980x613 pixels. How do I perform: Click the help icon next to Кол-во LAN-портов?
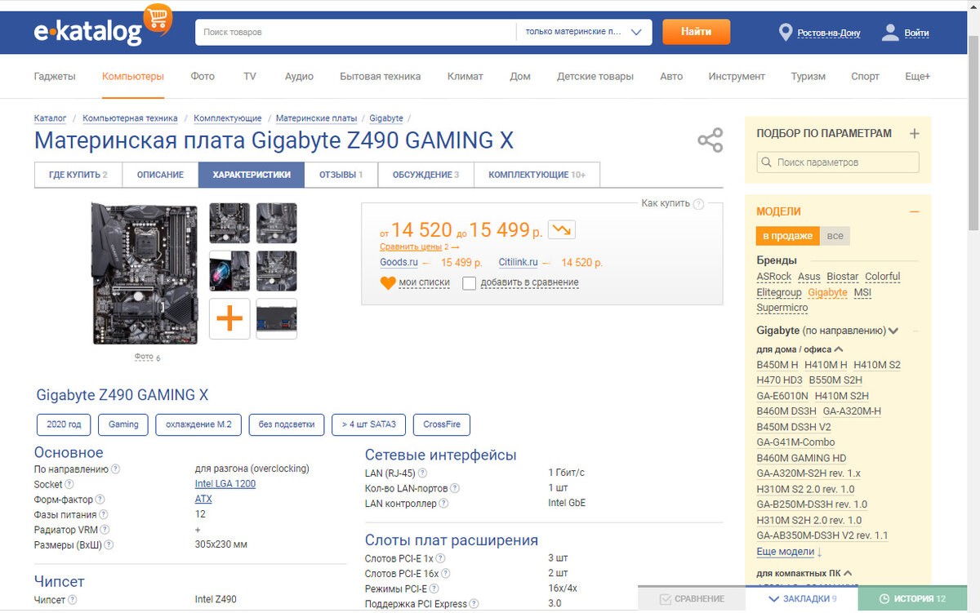pyautogui.click(x=455, y=489)
